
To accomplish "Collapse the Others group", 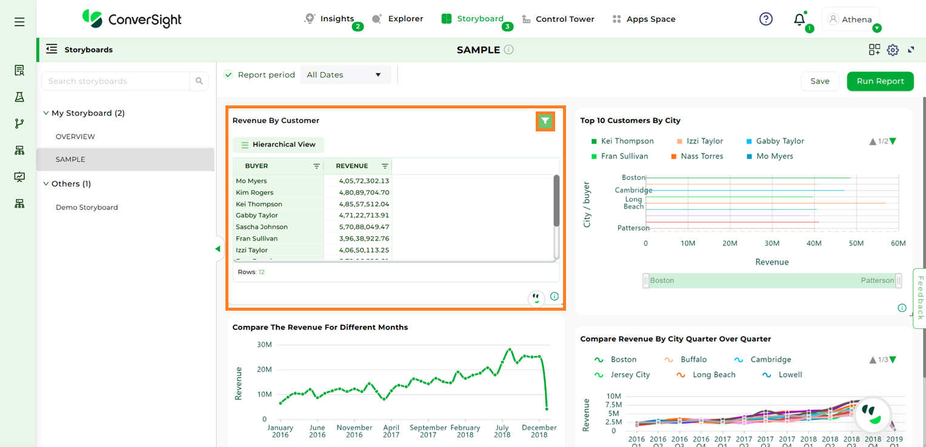I will (46, 184).
